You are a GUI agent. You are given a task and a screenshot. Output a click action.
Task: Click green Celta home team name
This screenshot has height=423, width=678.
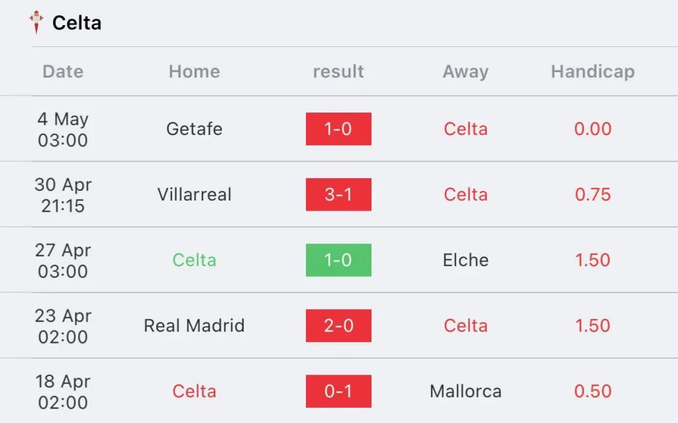click(x=194, y=260)
